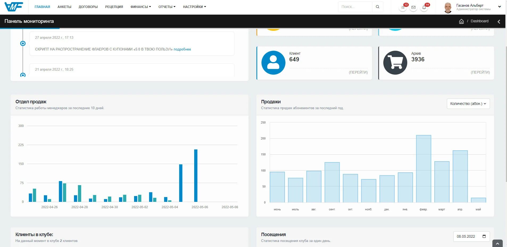Screen dimensions: 507x247
Task: Click the name Гасанов Альберт
Action: pos(470,5)
